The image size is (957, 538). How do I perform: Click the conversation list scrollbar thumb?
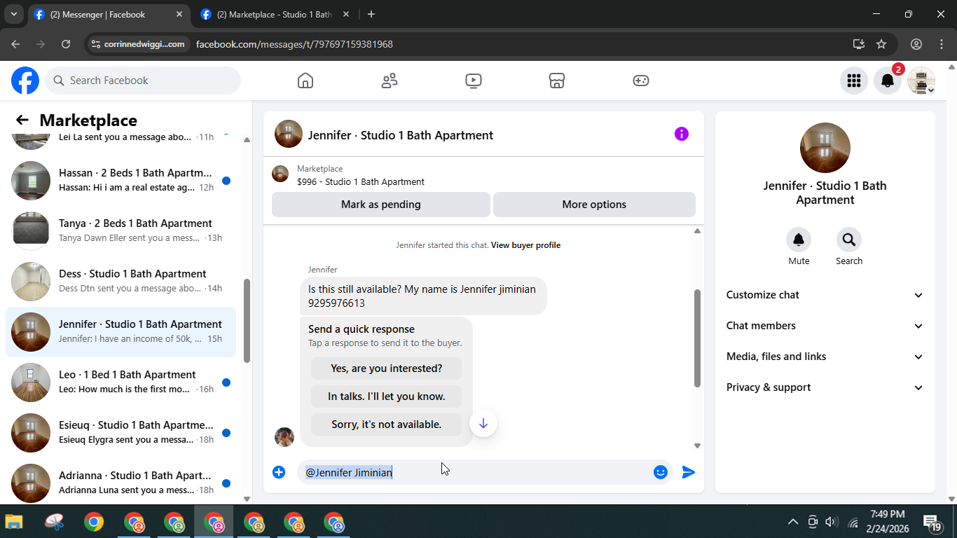tap(247, 322)
